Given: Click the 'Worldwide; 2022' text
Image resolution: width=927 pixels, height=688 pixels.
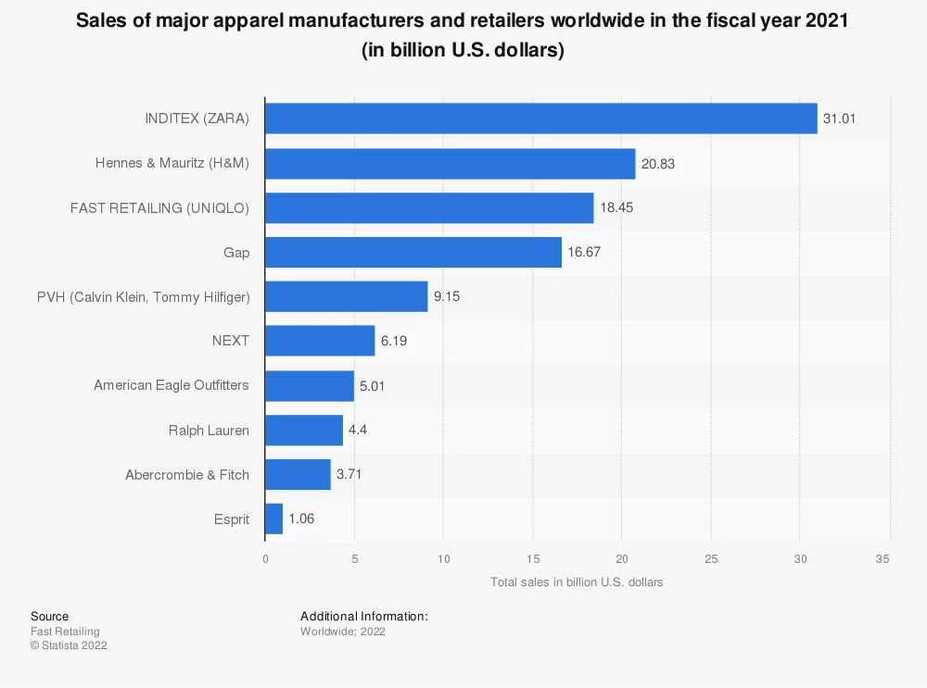Looking at the screenshot, I should (343, 632).
